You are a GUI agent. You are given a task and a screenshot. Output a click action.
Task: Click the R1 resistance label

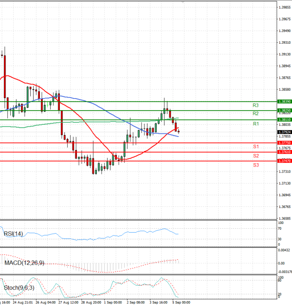tap(255, 125)
